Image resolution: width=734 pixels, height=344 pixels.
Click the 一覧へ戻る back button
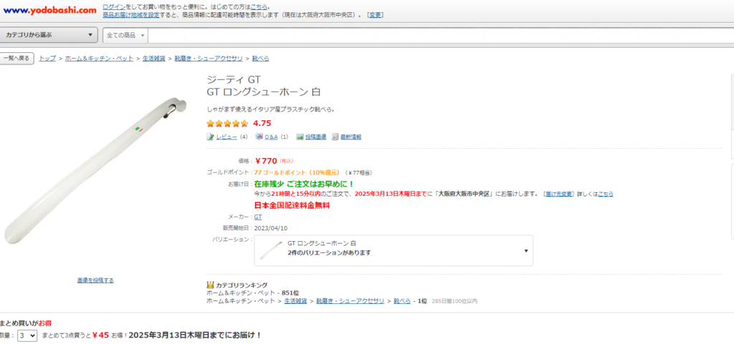point(16,59)
